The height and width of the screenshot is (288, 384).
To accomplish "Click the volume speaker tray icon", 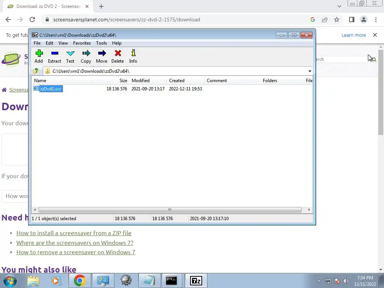I will (x=346, y=281).
